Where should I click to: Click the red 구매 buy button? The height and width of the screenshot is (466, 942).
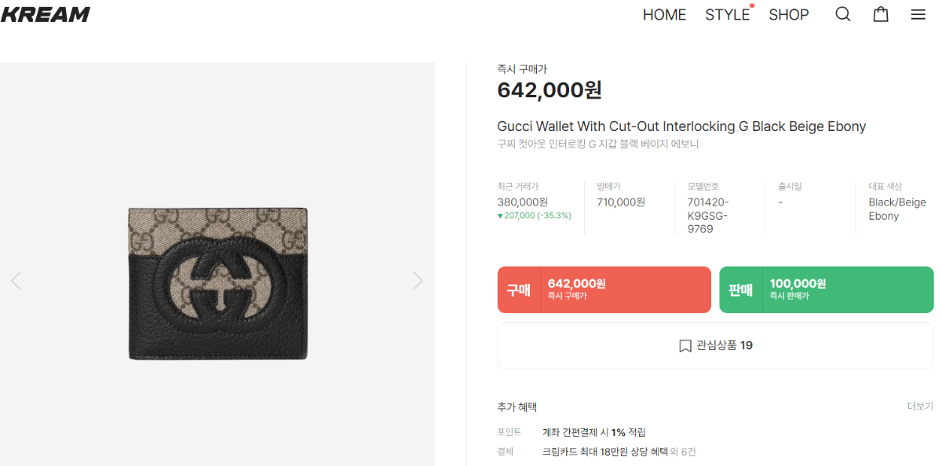604,289
